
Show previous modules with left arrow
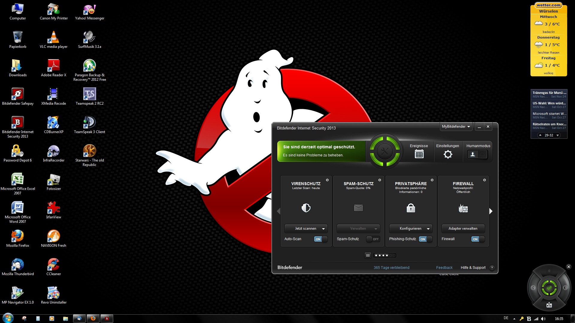[x=279, y=211]
